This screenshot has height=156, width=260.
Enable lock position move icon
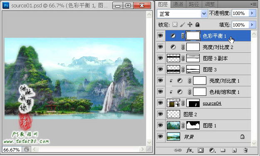(190, 24)
